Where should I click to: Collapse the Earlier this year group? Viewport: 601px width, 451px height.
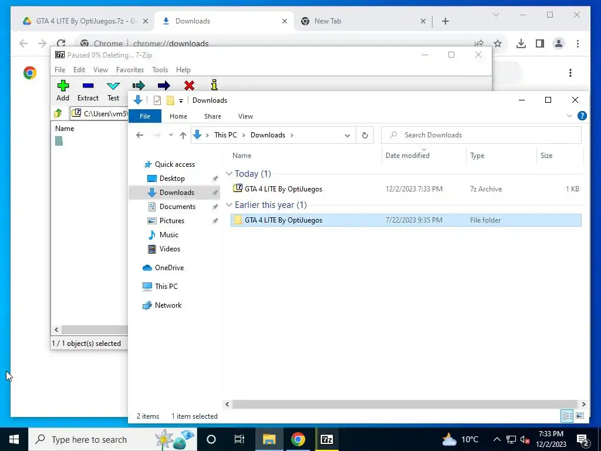point(229,205)
